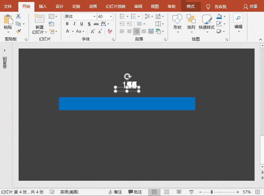Screen dimensions: 264x196
Task: Switch to the 插入 tab
Action: (x=43, y=7)
